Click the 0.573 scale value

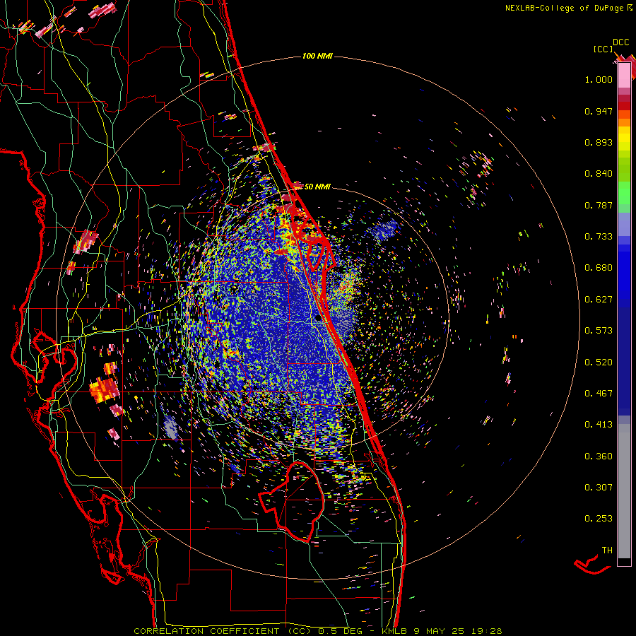pyautogui.click(x=599, y=331)
